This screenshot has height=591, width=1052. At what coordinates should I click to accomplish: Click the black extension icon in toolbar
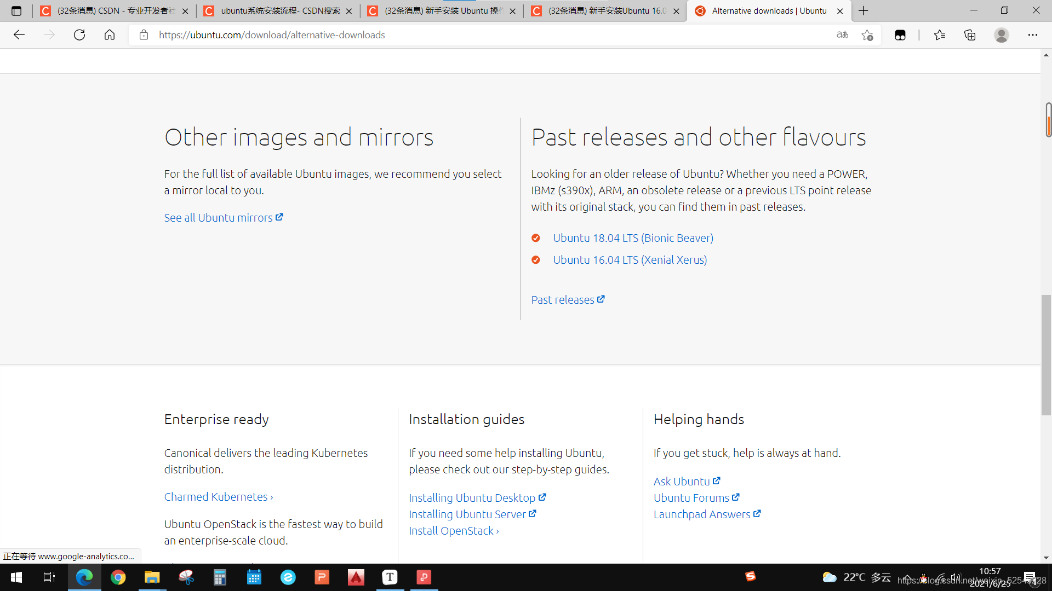coord(900,35)
